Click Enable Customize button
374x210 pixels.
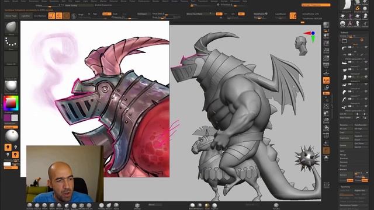[103, 5]
